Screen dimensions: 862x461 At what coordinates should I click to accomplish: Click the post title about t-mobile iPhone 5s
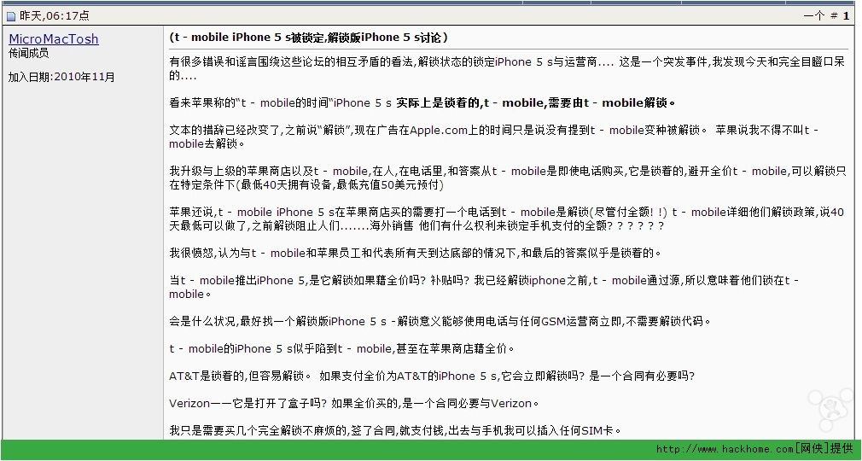click(x=308, y=38)
